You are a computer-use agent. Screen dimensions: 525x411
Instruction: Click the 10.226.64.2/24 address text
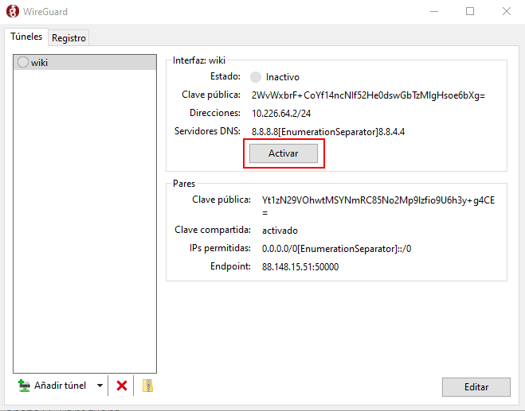(x=281, y=113)
